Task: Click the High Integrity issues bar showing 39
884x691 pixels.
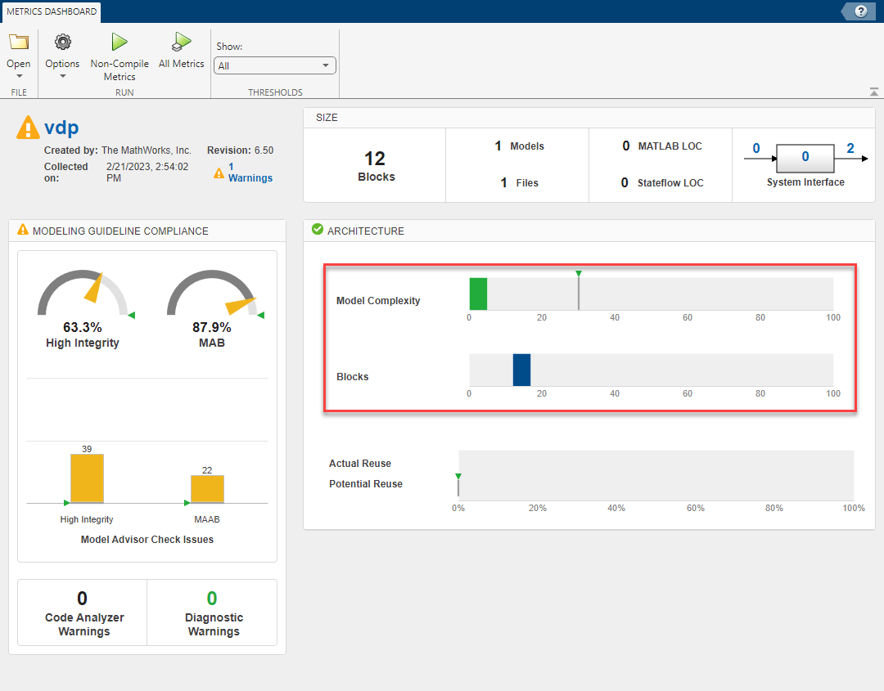Action: (x=87, y=478)
